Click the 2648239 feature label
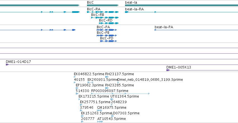Screen dimensions: 238x123 (x=119, y=102)
